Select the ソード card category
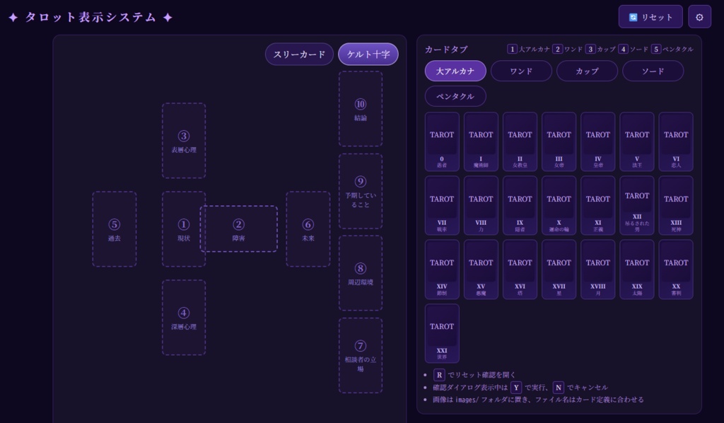 point(653,71)
